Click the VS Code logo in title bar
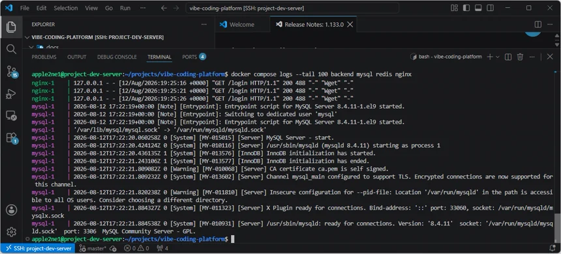This screenshot has width=561, height=254. 8,8
